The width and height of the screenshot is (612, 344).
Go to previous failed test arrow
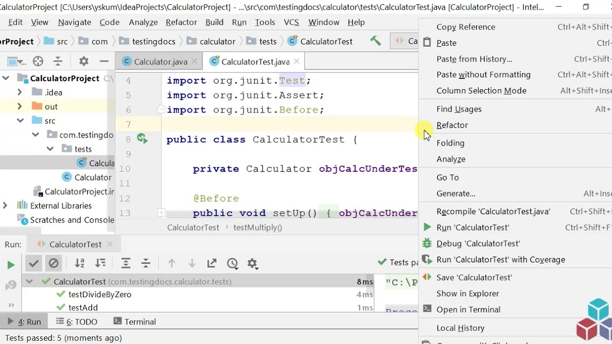(x=172, y=263)
